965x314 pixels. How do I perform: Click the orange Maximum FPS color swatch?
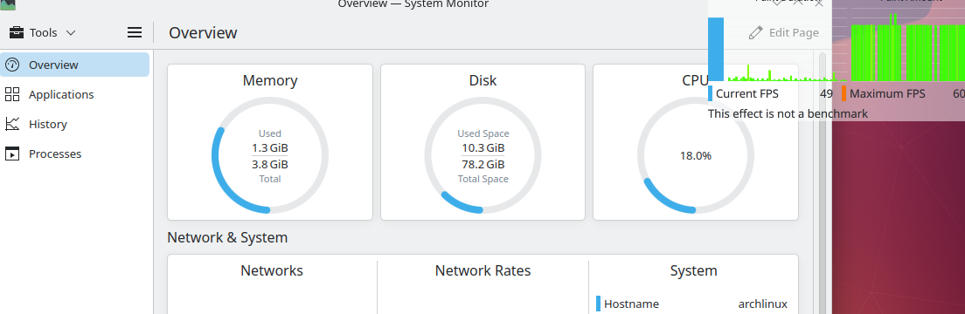click(x=844, y=93)
